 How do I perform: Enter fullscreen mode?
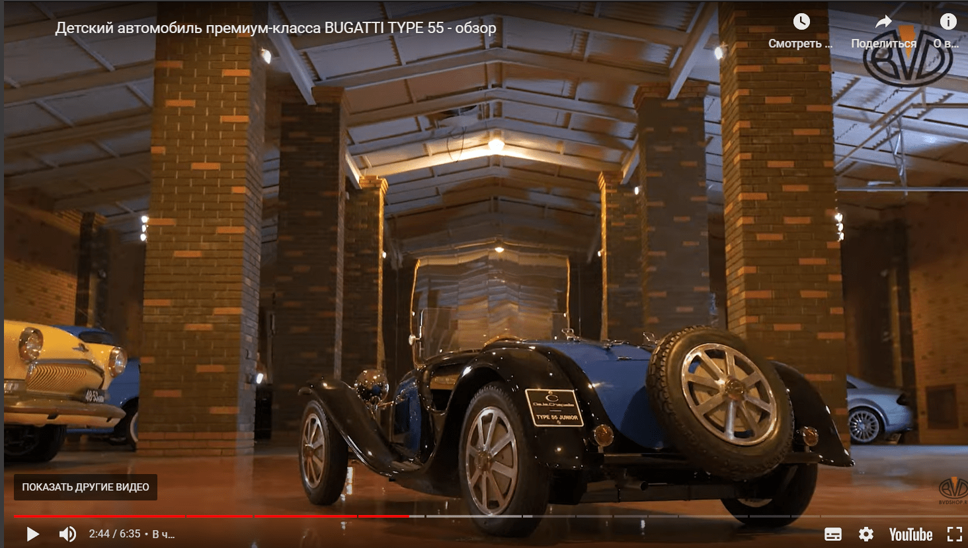[954, 534]
